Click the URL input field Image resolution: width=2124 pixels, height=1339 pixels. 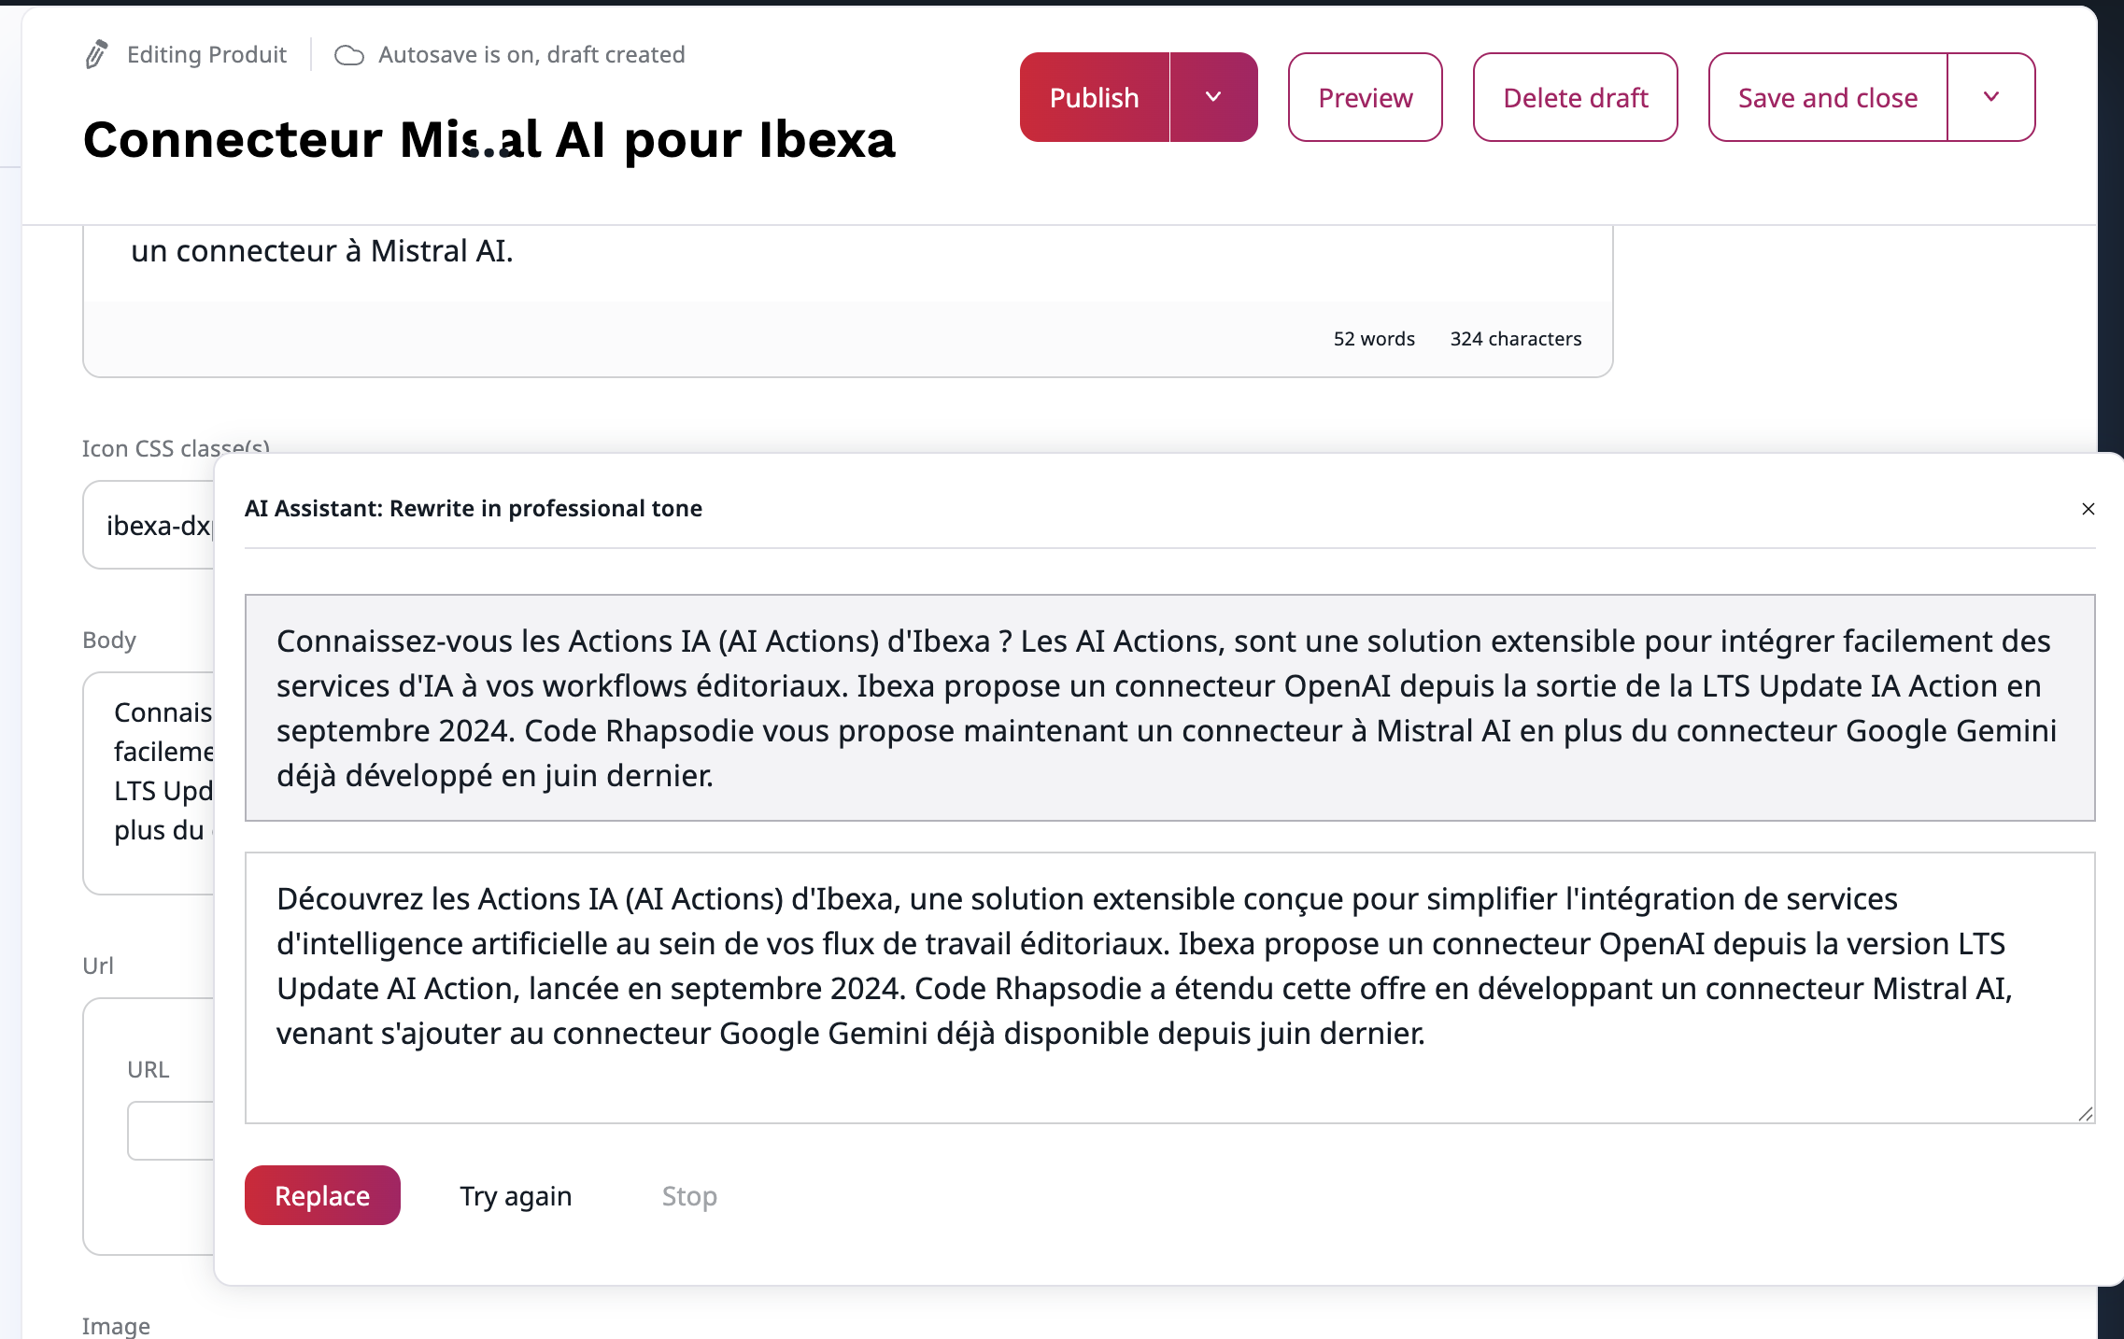click(x=173, y=1130)
